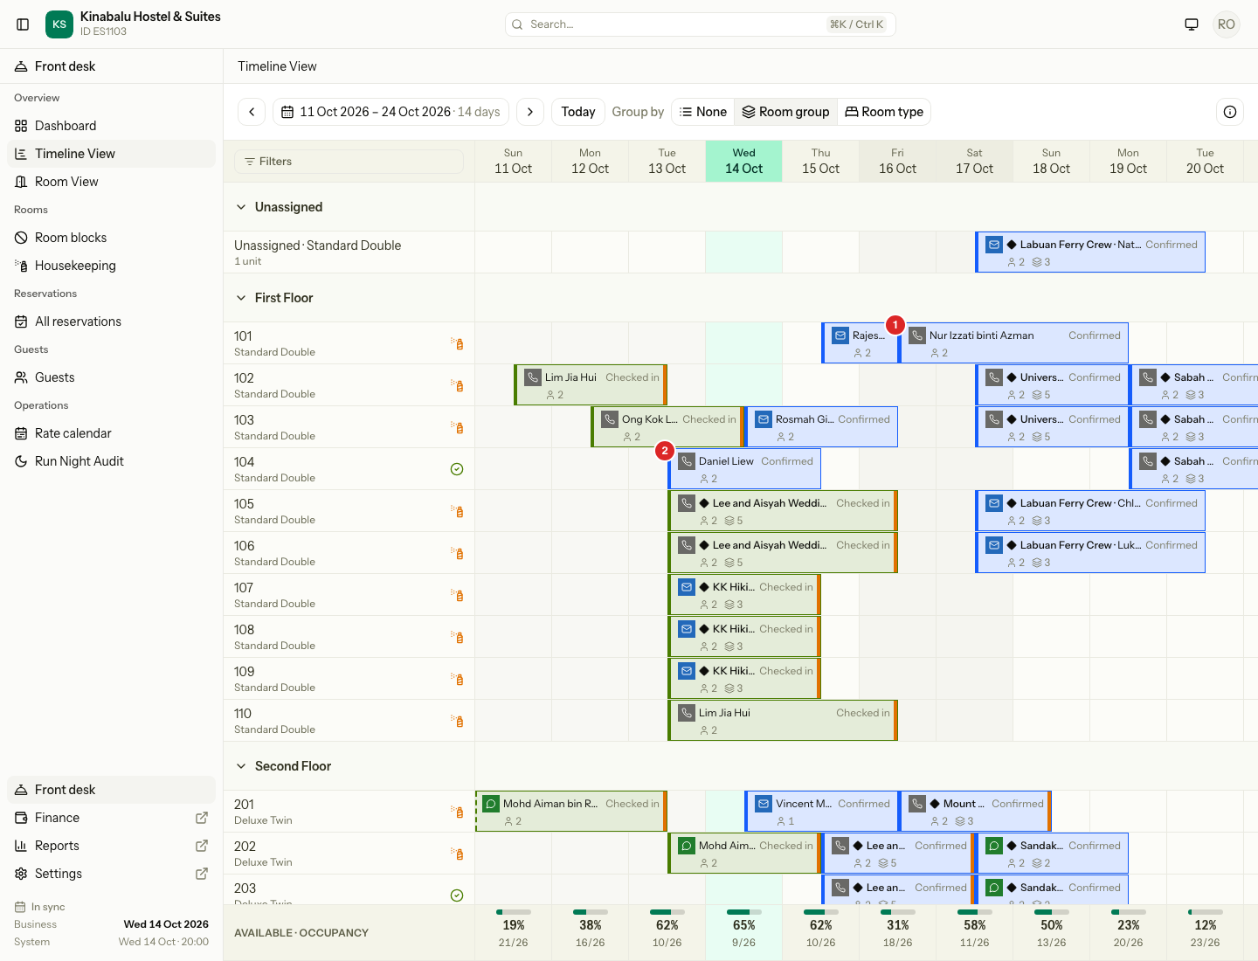1258x961 pixels.
Task: Group timeline by Room group
Action: tap(785, 112)
